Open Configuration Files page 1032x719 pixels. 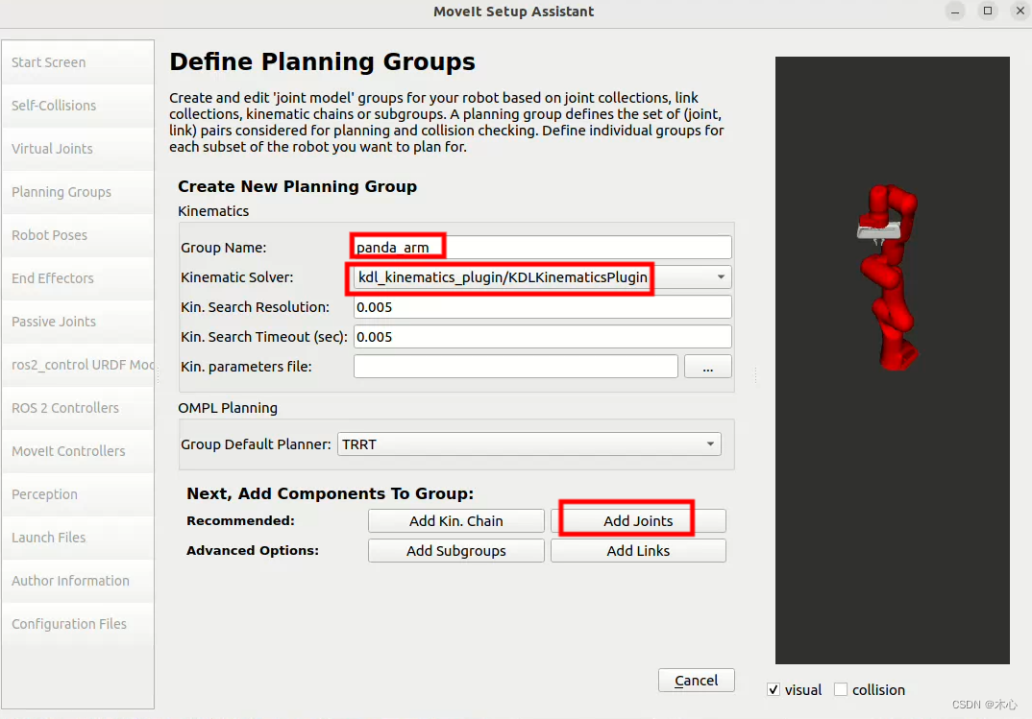[78, 624]
